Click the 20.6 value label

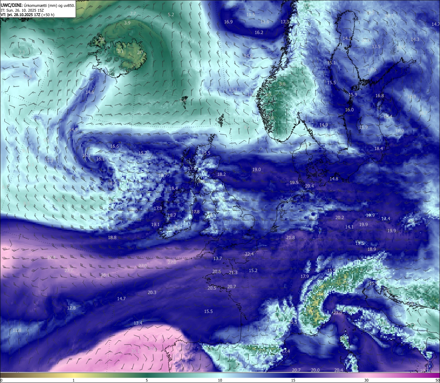click(217, 271)
